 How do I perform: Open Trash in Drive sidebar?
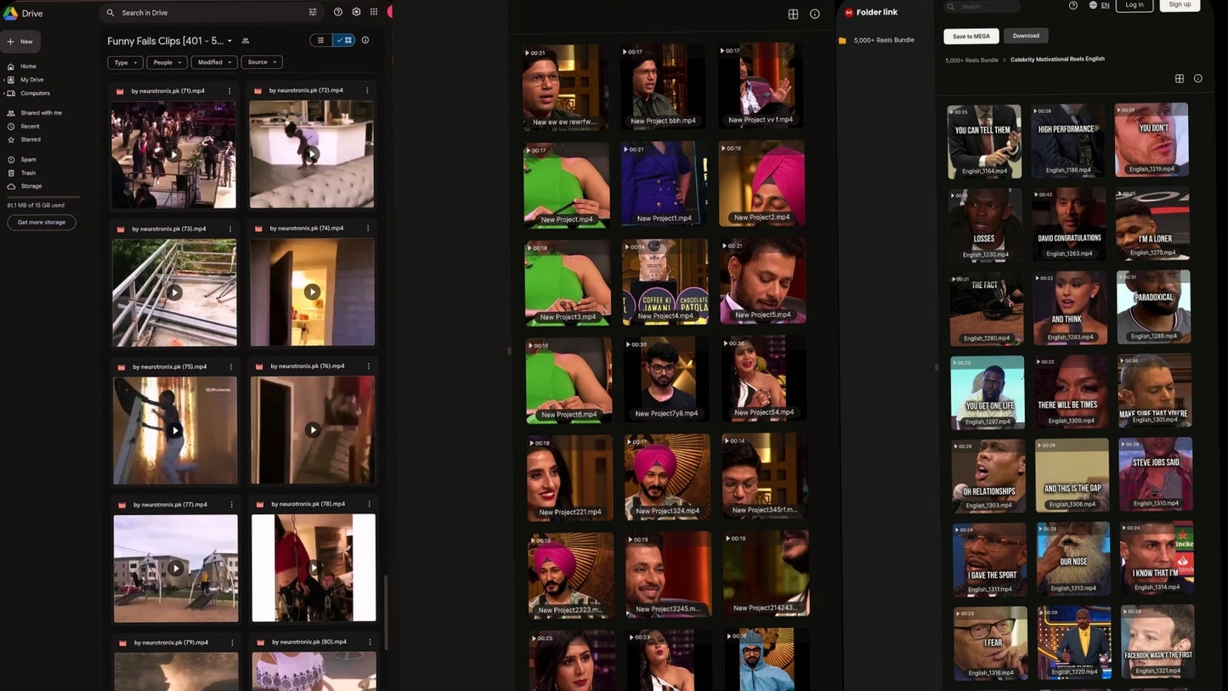23,173
